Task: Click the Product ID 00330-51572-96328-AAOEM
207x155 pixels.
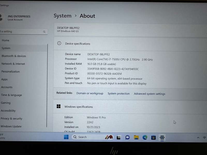Action: coord(105,74)
